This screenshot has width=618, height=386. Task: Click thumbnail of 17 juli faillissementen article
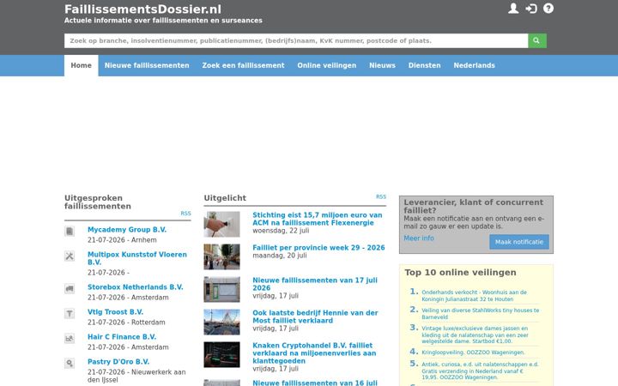222,290
